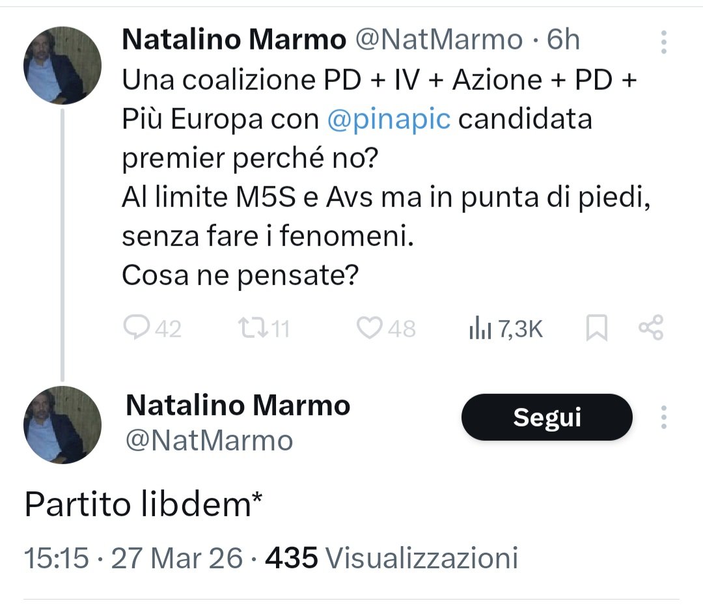Open the view analytics bar chart icon
Viewport: 703px width, 608px height.
480,329
